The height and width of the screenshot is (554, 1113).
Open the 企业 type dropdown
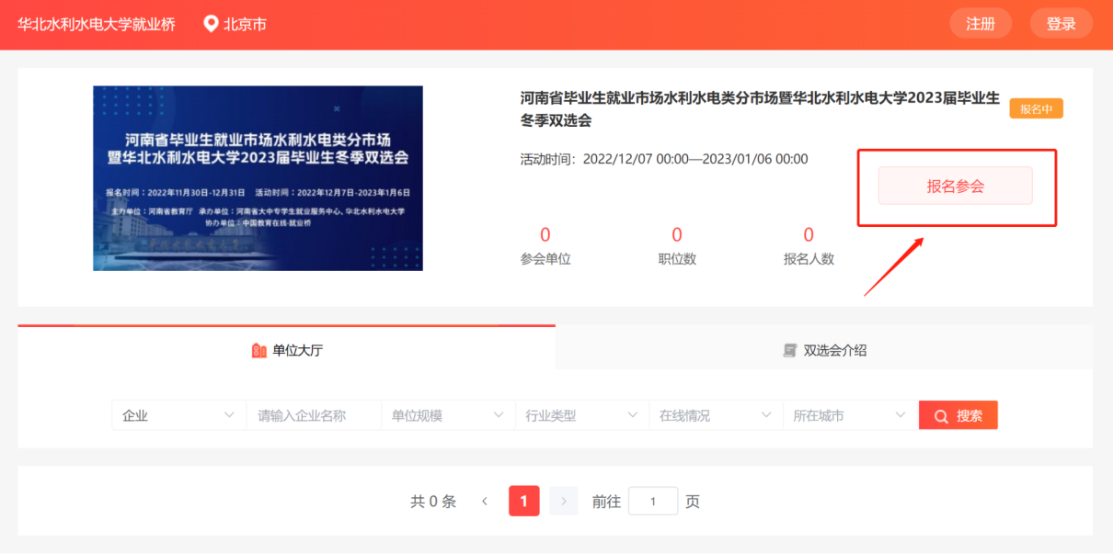coord(178,414)
